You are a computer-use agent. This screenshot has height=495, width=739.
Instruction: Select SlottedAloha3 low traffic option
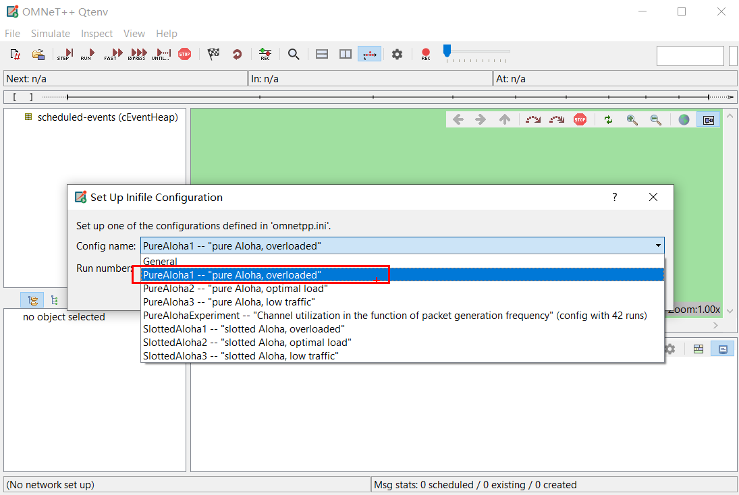[x=402, y=355]
